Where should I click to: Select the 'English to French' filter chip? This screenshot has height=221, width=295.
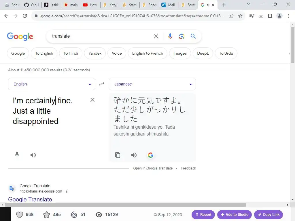click(x=148, y=53)
